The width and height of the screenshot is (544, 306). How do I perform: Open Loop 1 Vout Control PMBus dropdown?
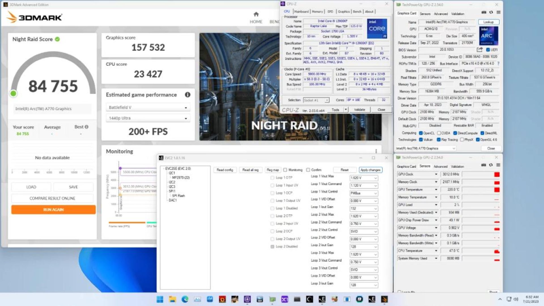[x=364, y=193]
